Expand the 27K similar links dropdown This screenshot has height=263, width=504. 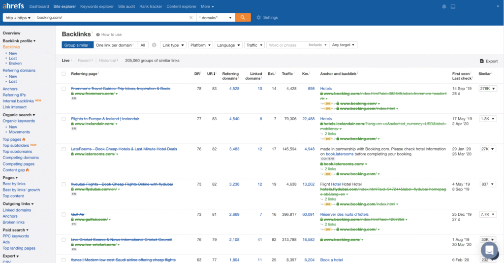tap(487, 149)
